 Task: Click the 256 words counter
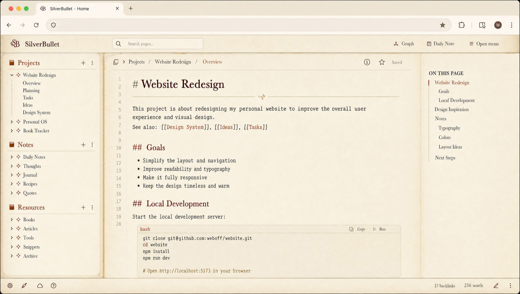point(474,286)
